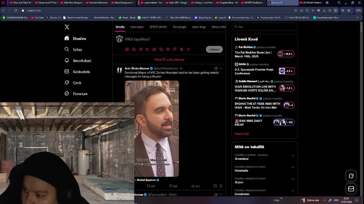The height and width of the screenshot is (204, 364).
Task: Switch to the Sinulle tab
Action: coord(120,27)
